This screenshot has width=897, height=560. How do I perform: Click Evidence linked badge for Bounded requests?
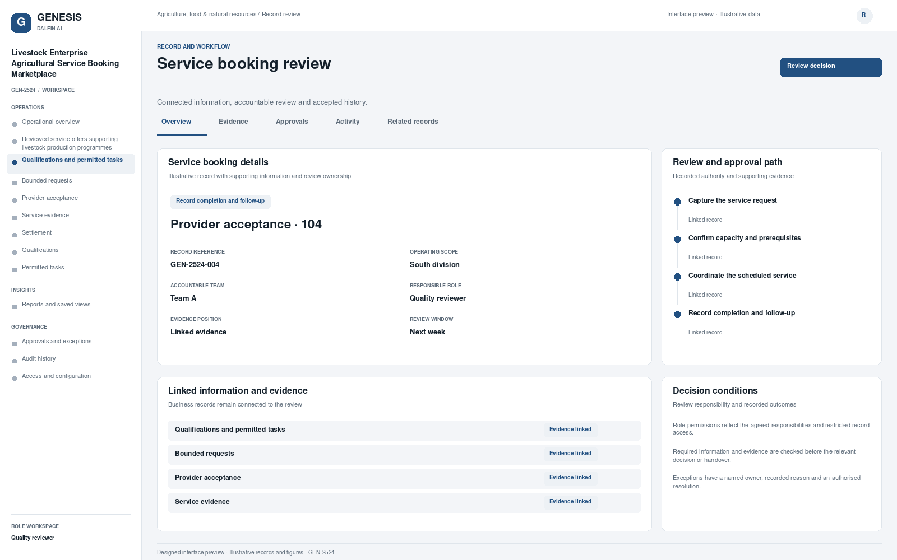[x=570, y=454]
